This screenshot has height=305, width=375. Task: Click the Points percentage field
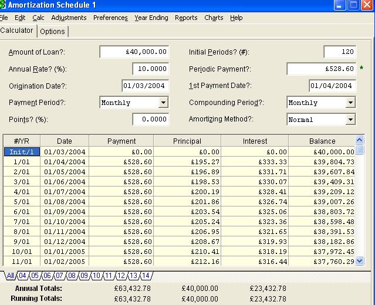(151, 119)
